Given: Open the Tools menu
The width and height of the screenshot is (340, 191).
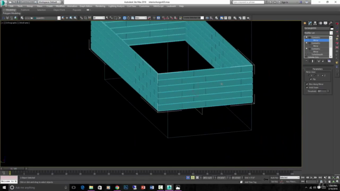Looking at the screenshot, I should click(x=20, y=6).
